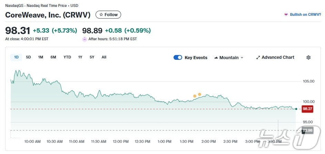Viewport: 325px width, 154px height.
Task: Click the after-hours moon icon
Action: (x=85, y=39)
